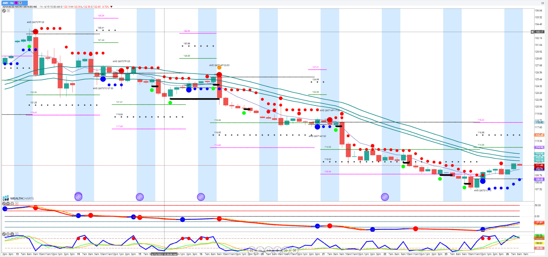Click the magenta S badge on AMD tab
548x257 pixels.
[16, 3]
